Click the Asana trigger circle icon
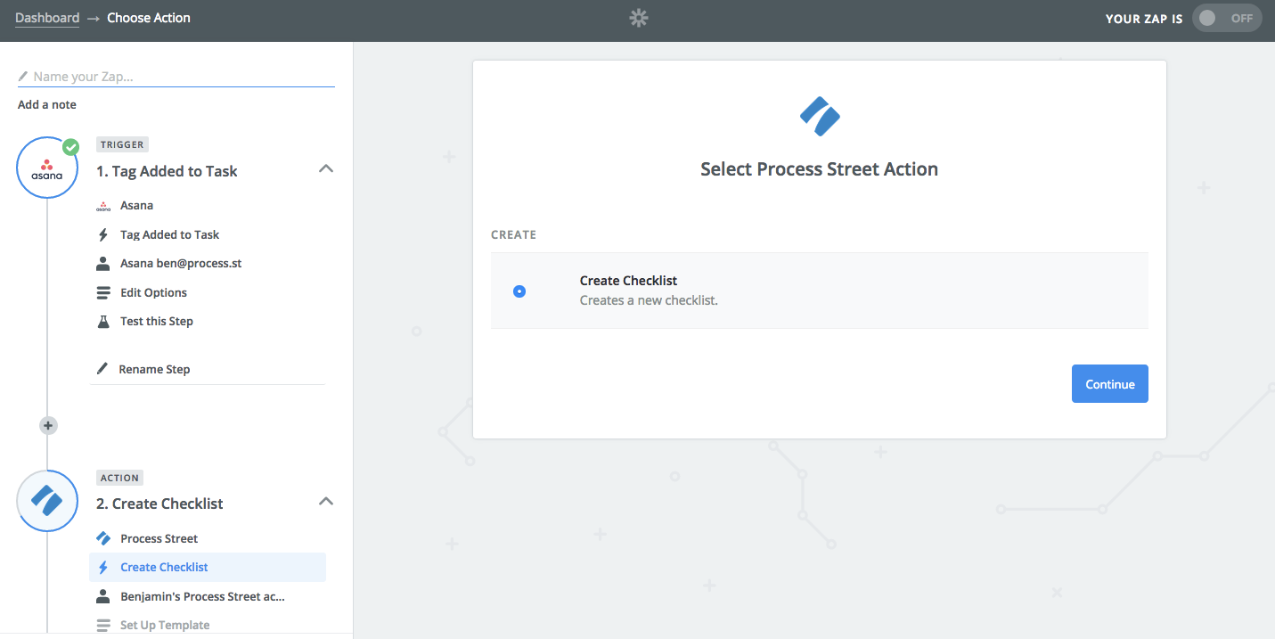 click(48, 168)
